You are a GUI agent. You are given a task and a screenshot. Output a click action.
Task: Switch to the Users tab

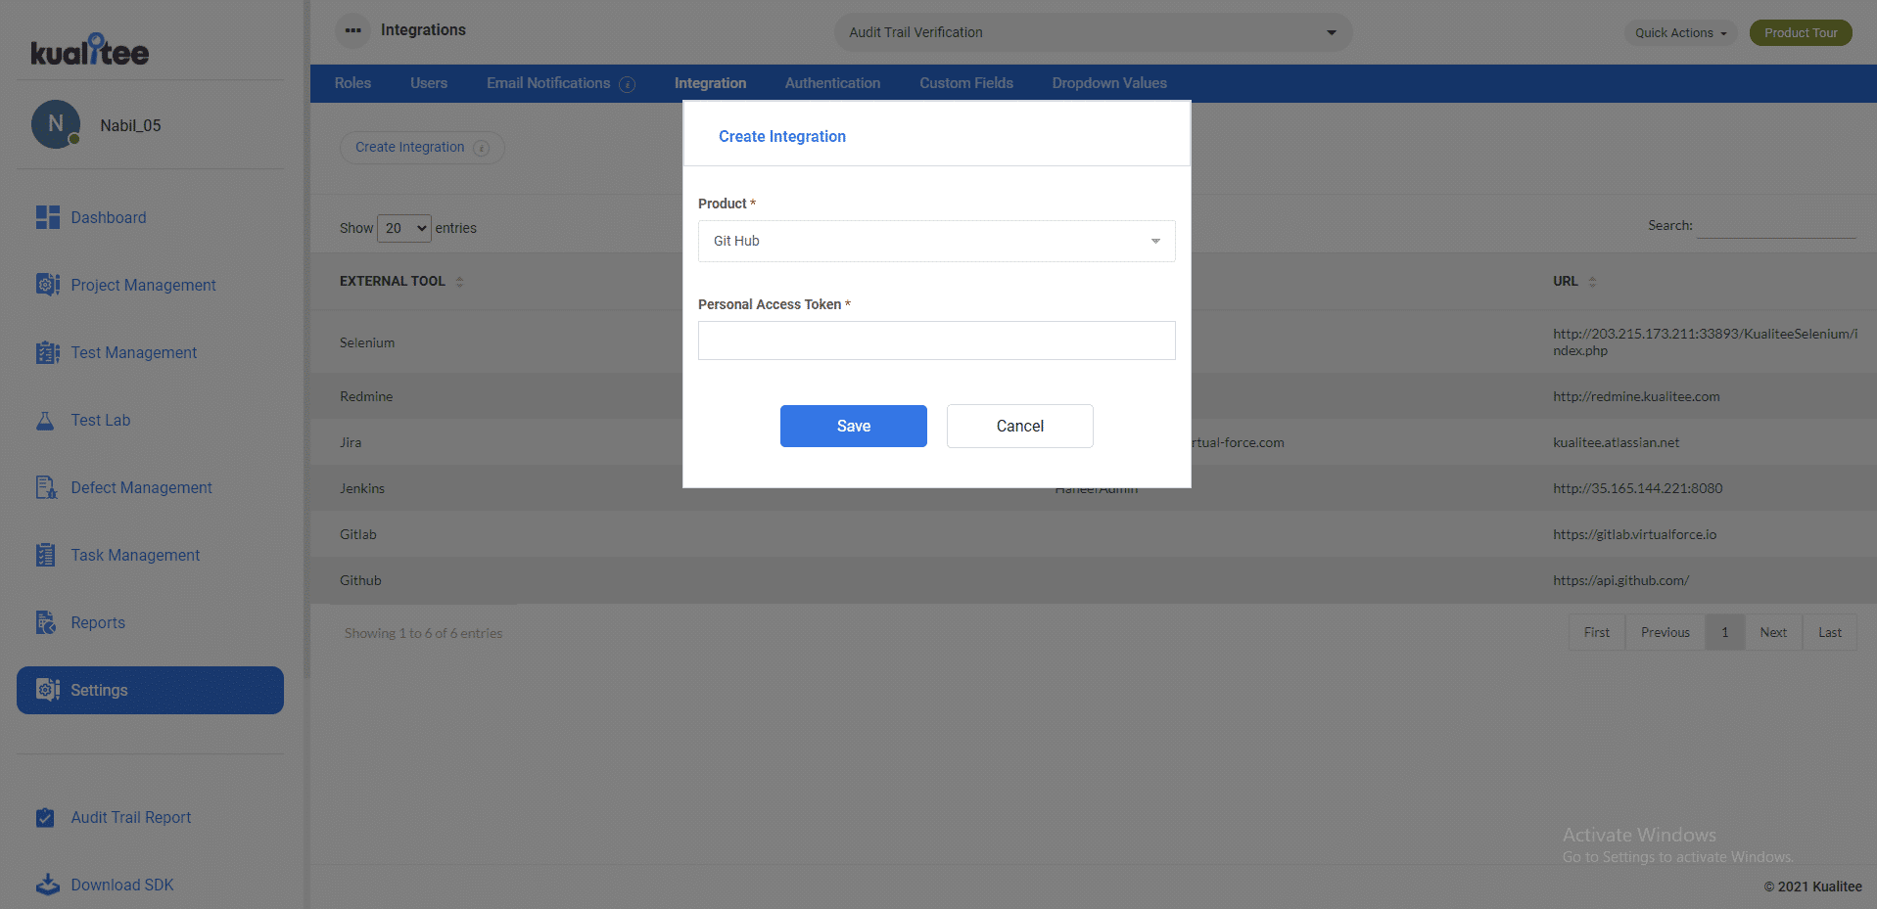[x=429, y=83]
